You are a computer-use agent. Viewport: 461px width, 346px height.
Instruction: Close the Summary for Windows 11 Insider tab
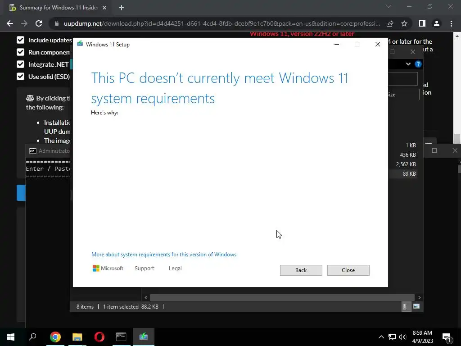point(104,8)
